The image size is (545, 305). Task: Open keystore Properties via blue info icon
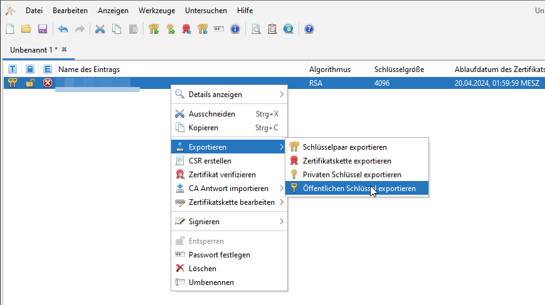point(235,29)
